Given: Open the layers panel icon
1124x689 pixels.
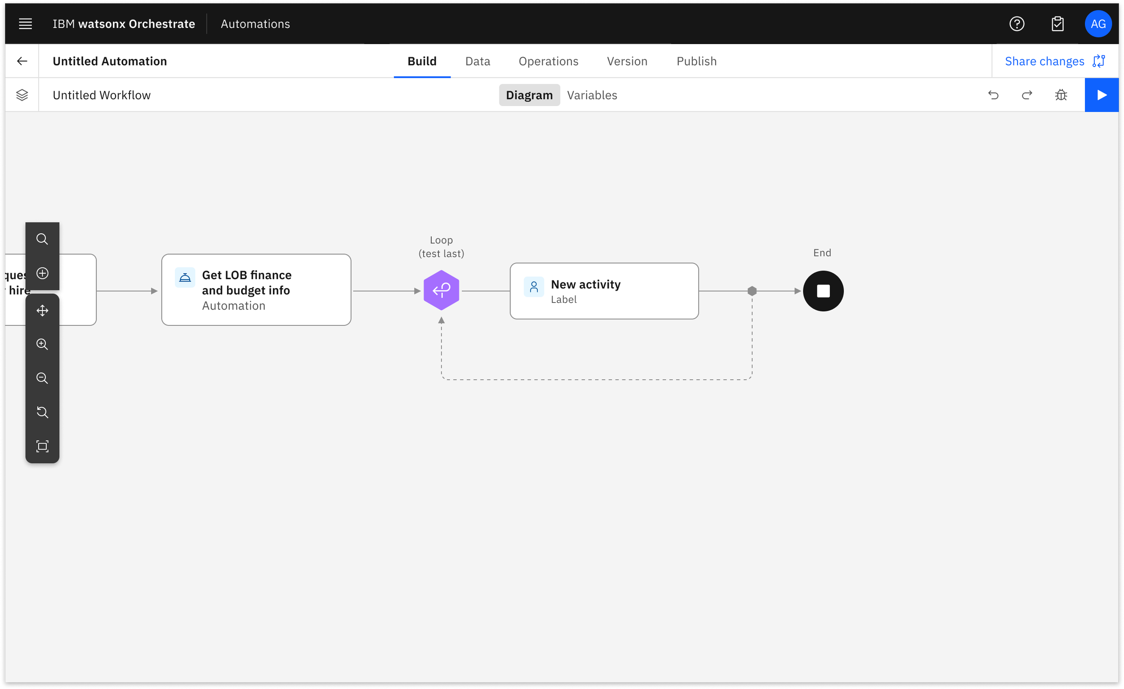Looking at the screenshot, I should click(22, 95).
